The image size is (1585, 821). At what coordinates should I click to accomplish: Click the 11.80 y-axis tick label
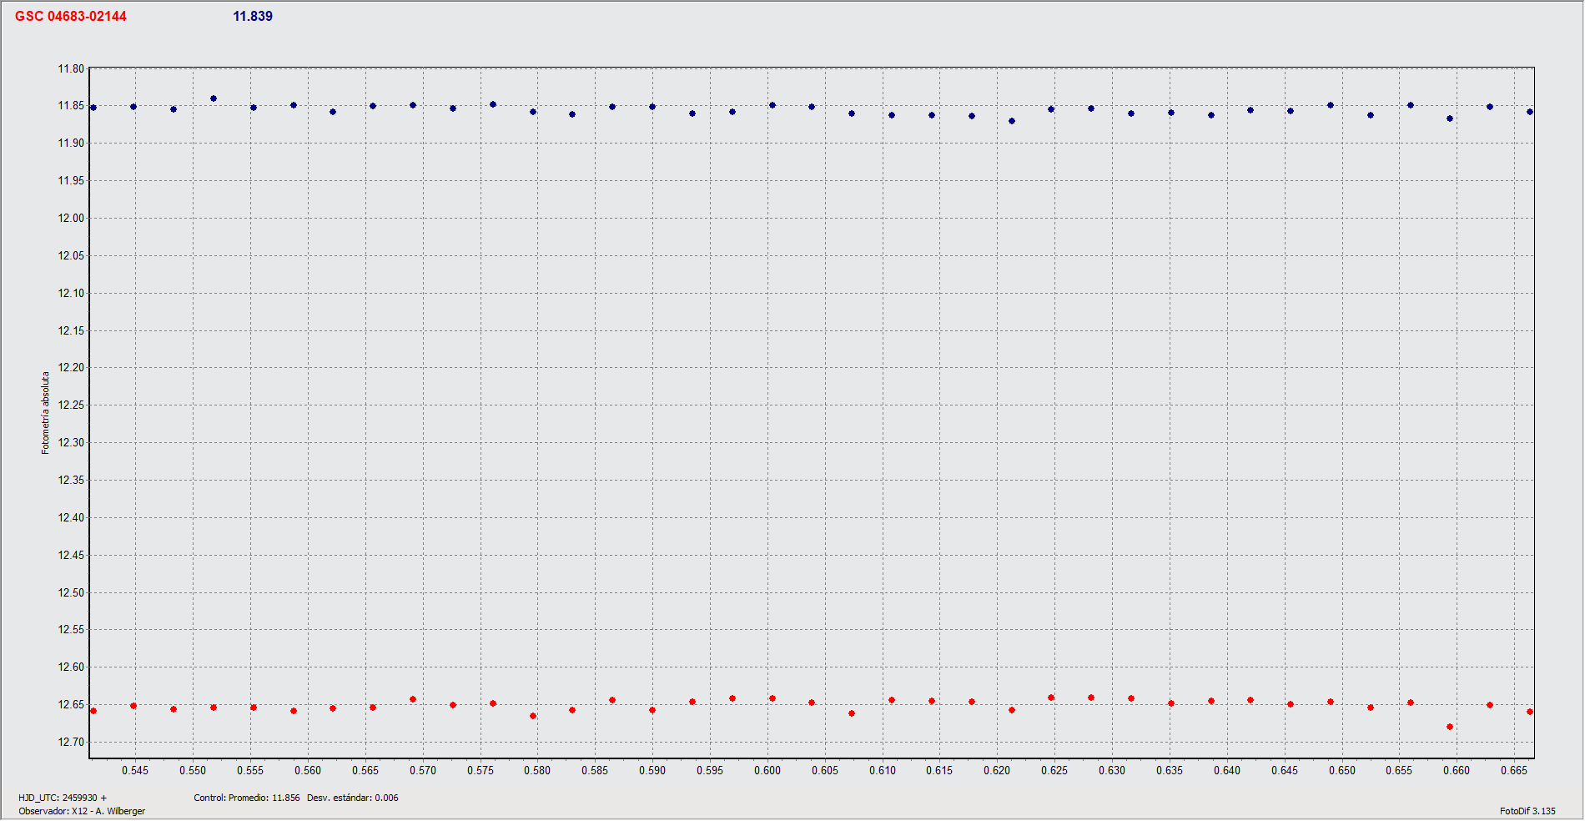[x=71, y=68]
